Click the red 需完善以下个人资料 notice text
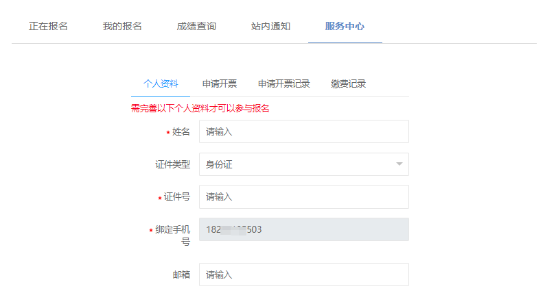Screen dimensions: 545x293 pos(200,108)
